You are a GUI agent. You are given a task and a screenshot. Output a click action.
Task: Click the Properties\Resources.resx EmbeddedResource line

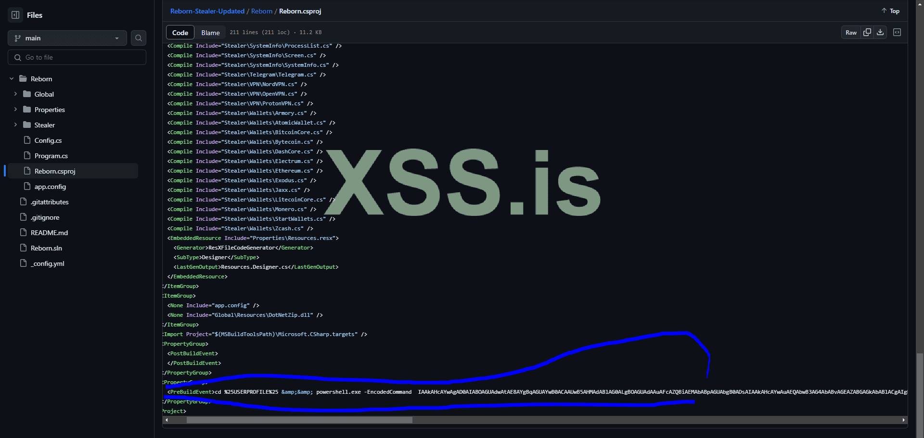253,238
